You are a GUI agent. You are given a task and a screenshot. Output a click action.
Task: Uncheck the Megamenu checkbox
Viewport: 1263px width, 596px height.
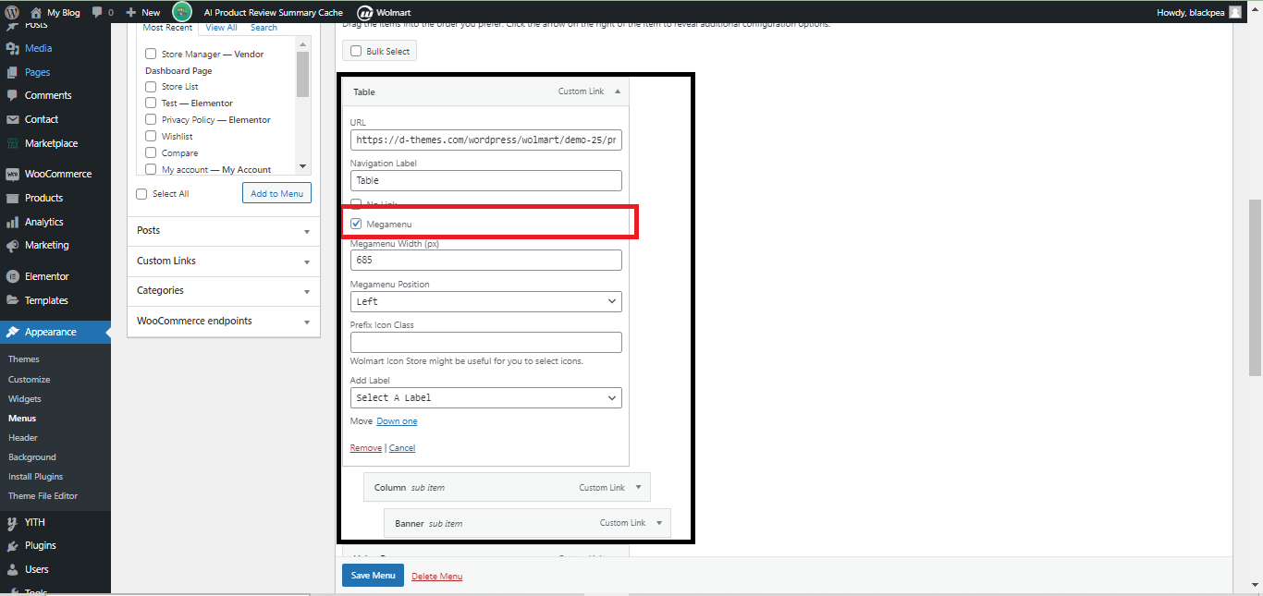[x=356, y=224]
